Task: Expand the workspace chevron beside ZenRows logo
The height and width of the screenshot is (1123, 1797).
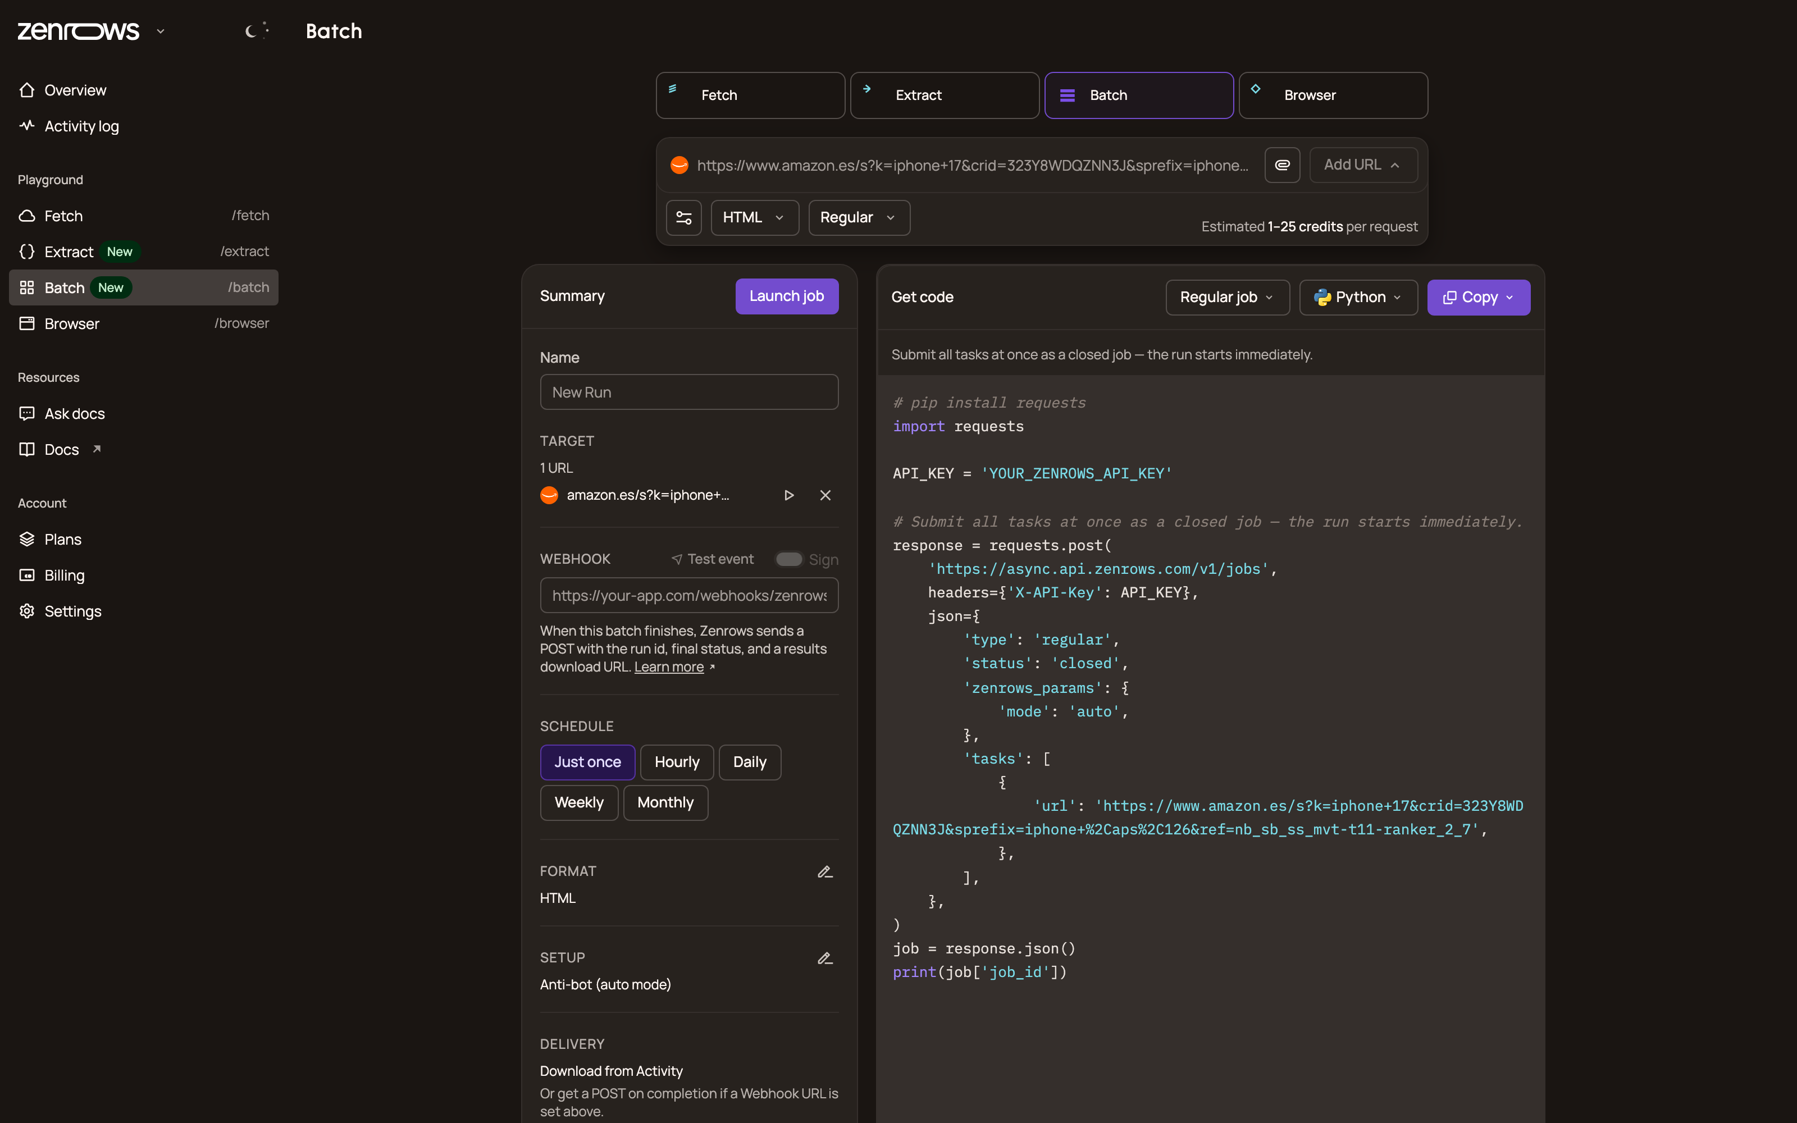Action: (x=161, y=31)
